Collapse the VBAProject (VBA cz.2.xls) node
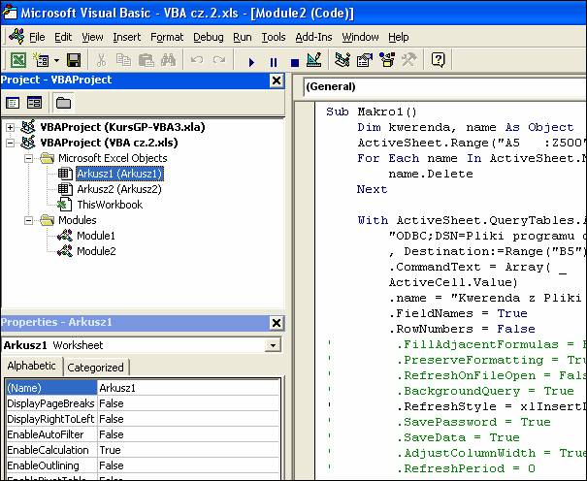 point(10,143)
